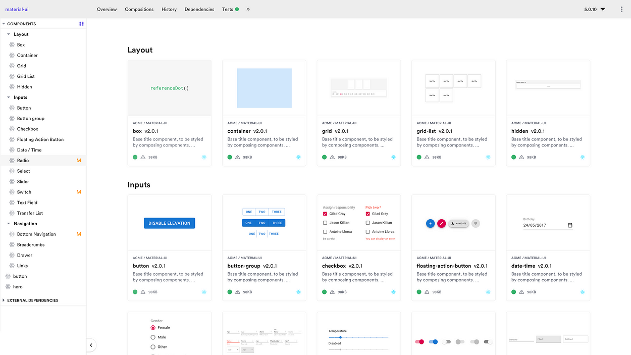
Task: Toggle first Gilad Gray checkbox under Assign responsibility
Action: pos(325,214)
